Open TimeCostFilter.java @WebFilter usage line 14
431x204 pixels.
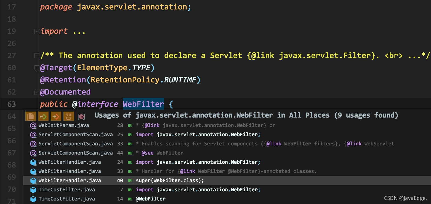tap(227, 199)
